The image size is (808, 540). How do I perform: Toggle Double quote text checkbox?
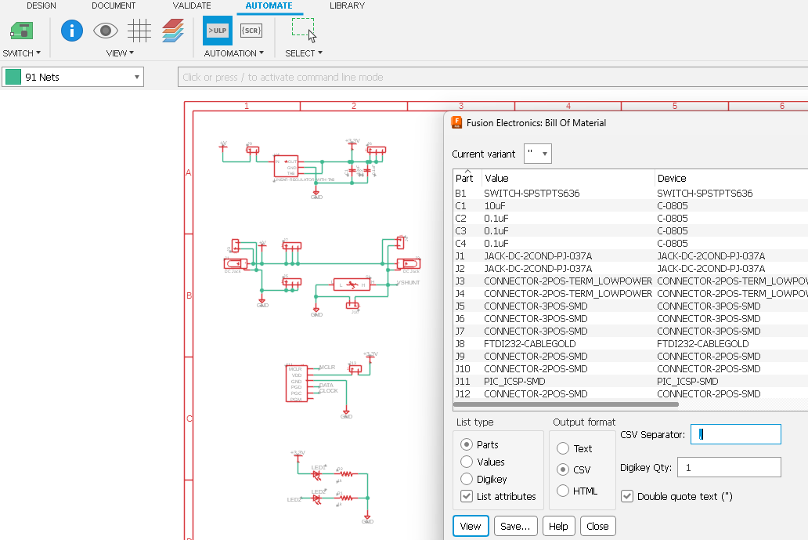pyautogui.click(x=677, y=496)
